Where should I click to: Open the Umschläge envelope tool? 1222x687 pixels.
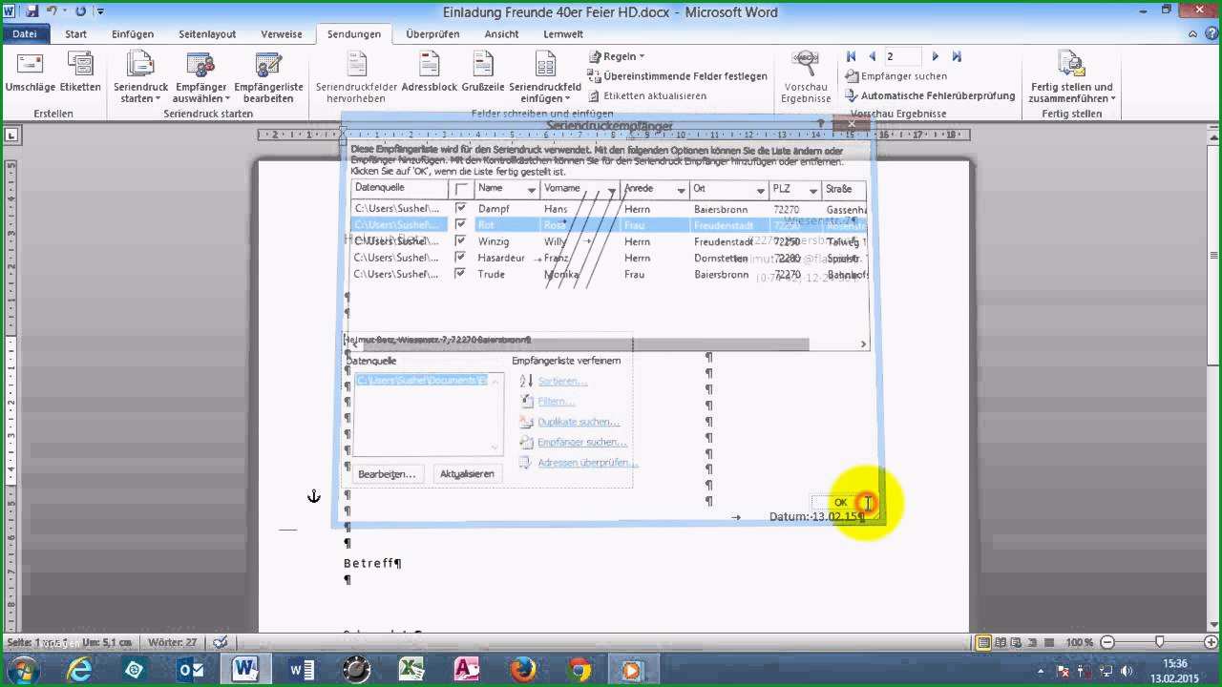click(x=30, y=73)
